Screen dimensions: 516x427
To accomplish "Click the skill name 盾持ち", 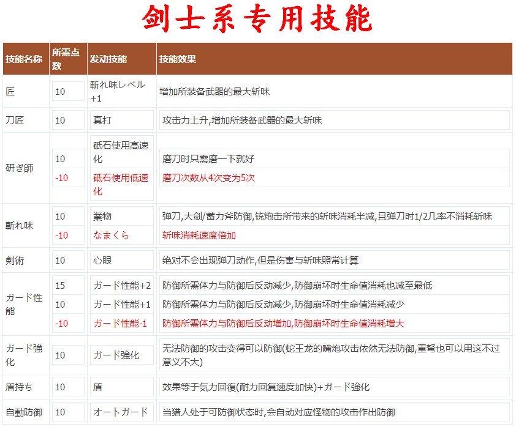I will tap(19, 387).
